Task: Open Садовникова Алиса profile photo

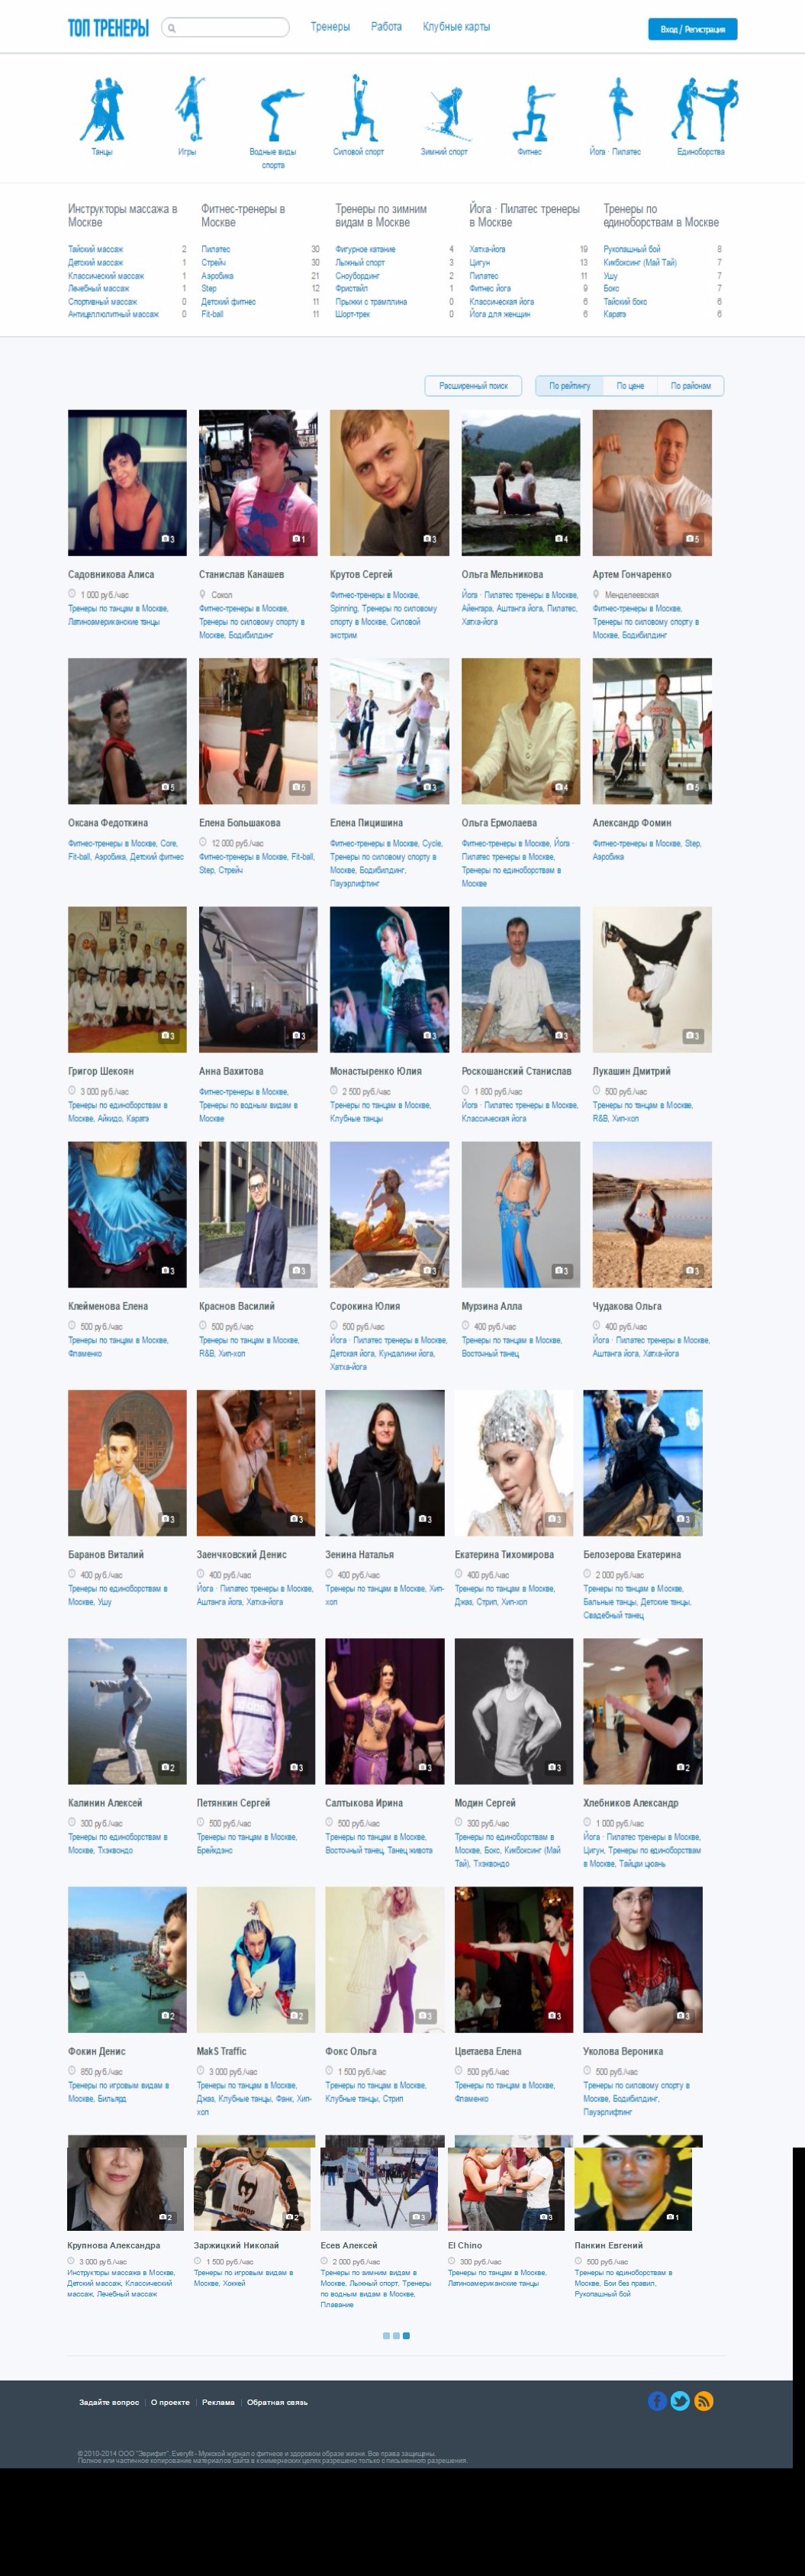Action: pyautogui.click(x=127, y=482)
